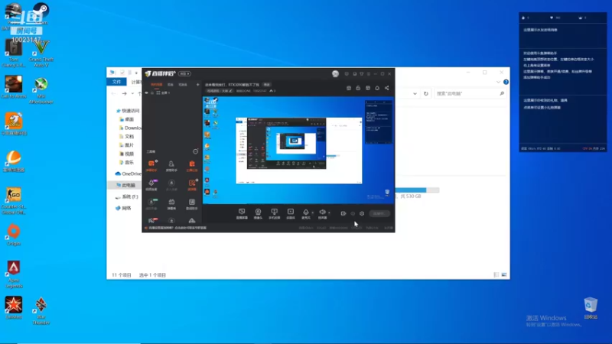This screenshot has height=344, width=612.
Task: Mute the speaker in streaming app
Action: pos(322,213)
